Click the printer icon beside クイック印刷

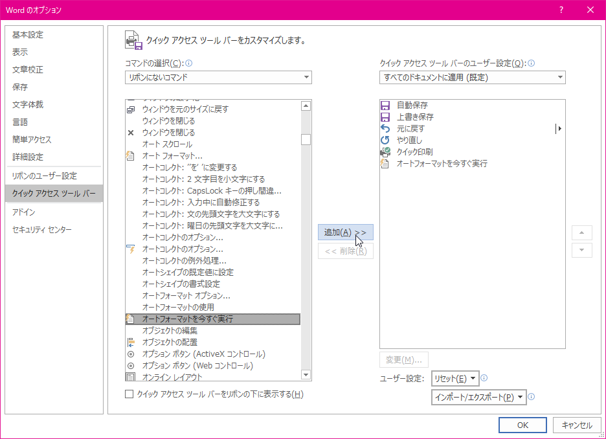click(x=385, y=152)
